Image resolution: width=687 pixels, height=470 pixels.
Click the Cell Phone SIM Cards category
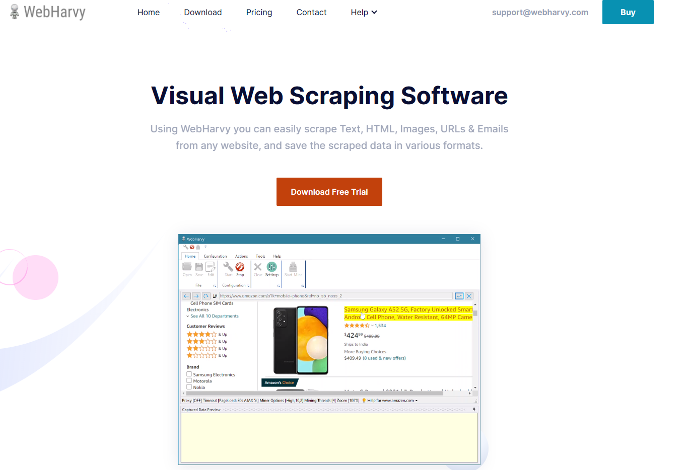(x=212, y=303)
